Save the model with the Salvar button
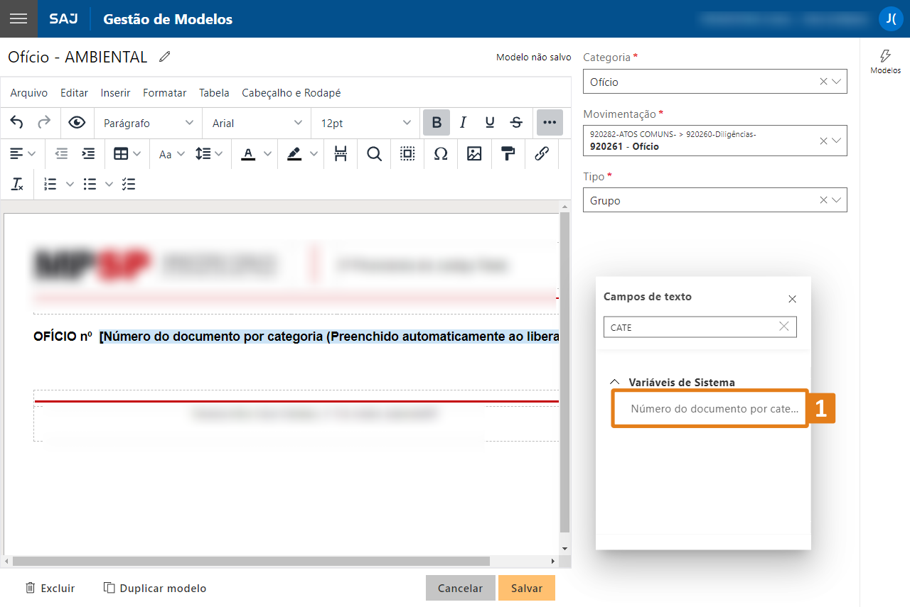This screenshot has width=910, height=607. coord(526,588)
